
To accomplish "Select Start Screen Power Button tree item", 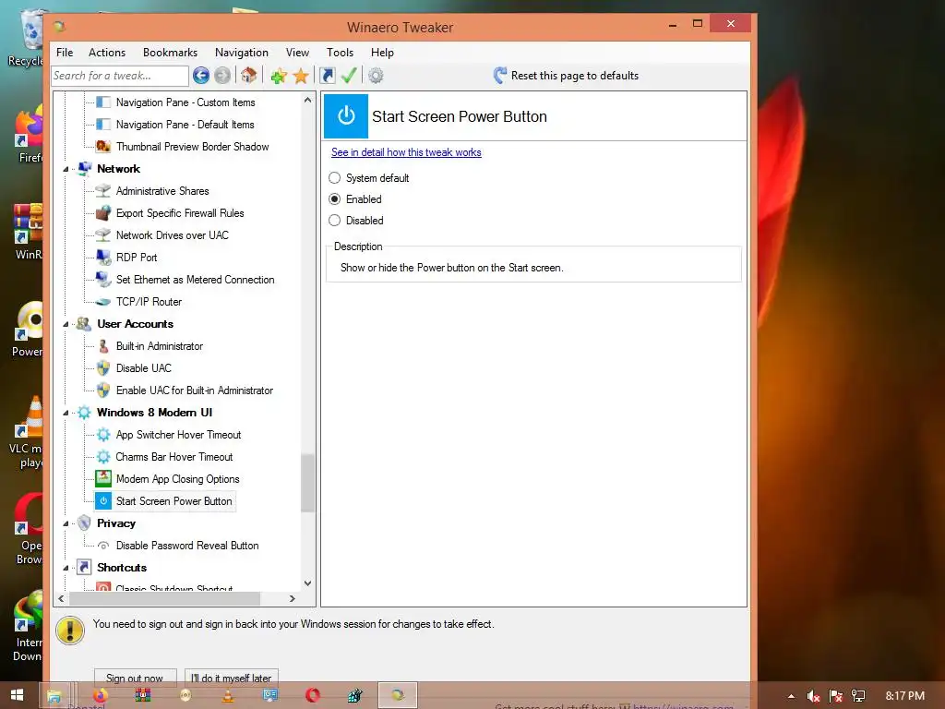I will (x=173, y=501).
